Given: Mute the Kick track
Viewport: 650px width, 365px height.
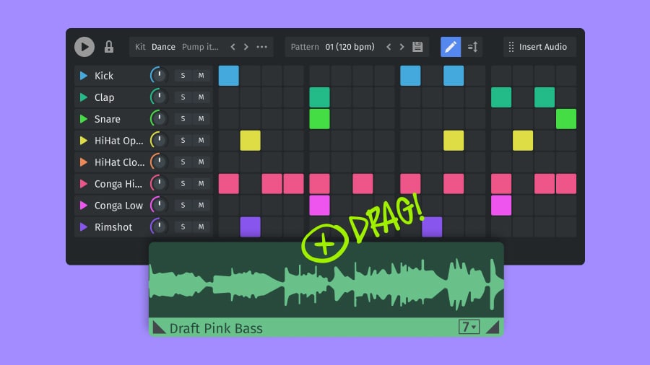Looking at the screenshot, I should point(201,76).
